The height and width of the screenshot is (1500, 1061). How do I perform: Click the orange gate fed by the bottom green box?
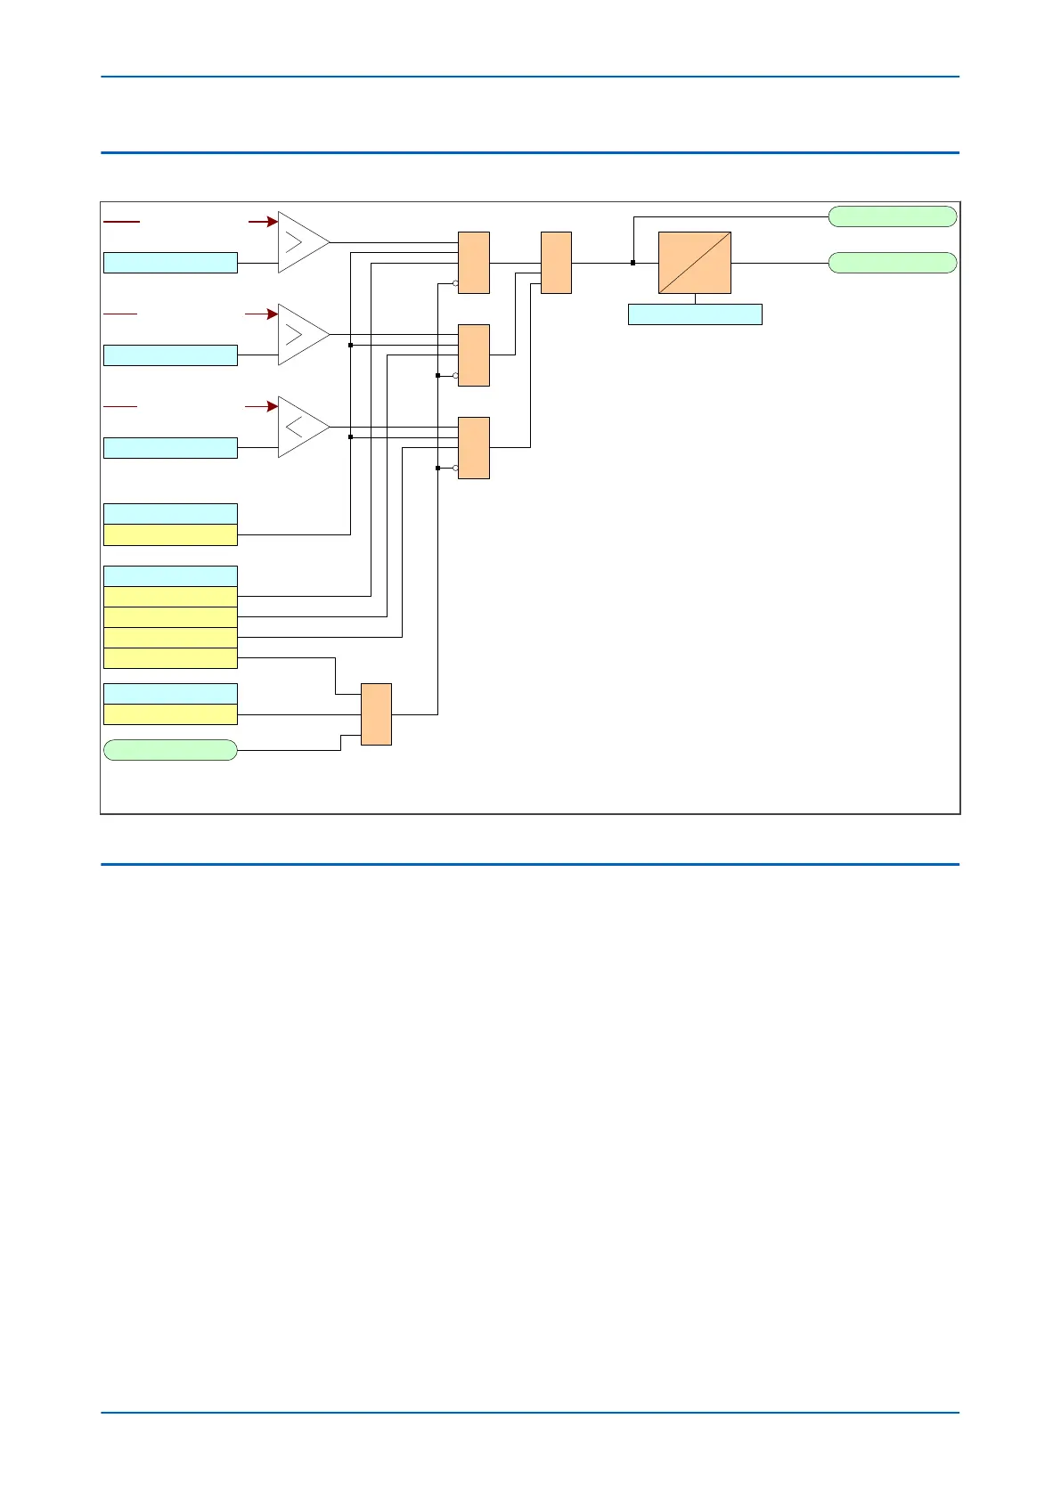coord(376,714)
